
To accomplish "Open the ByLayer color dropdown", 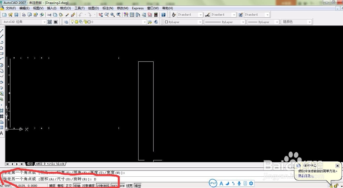I will 200,22.
